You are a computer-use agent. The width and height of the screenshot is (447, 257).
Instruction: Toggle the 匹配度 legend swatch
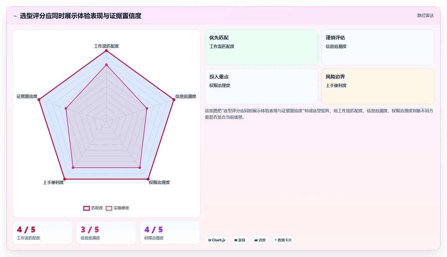click(87, 208)
